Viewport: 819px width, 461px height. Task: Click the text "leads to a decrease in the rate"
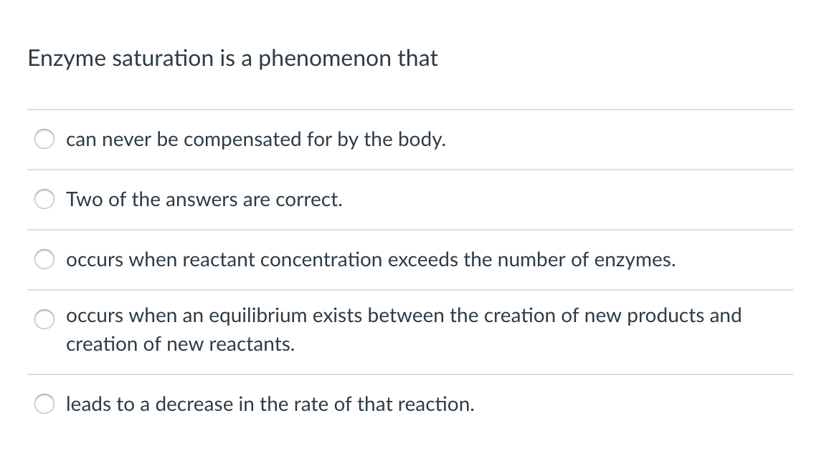[269, 404]
